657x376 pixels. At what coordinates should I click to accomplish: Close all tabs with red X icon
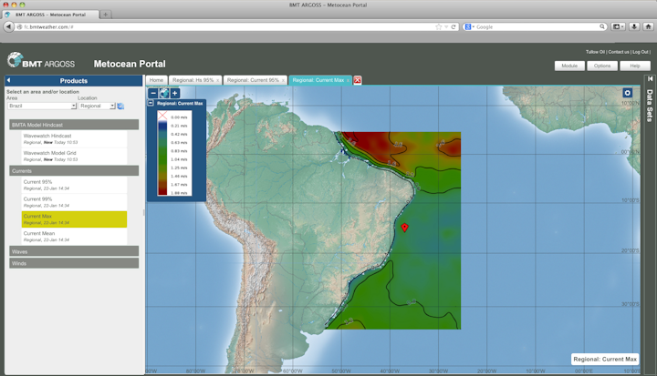358,80
